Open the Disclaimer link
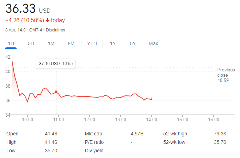The image size is (240, 158). pos(56,30)
